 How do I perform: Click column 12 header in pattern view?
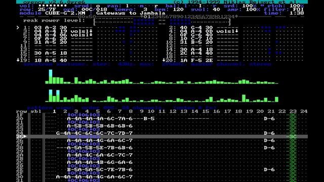173,111
